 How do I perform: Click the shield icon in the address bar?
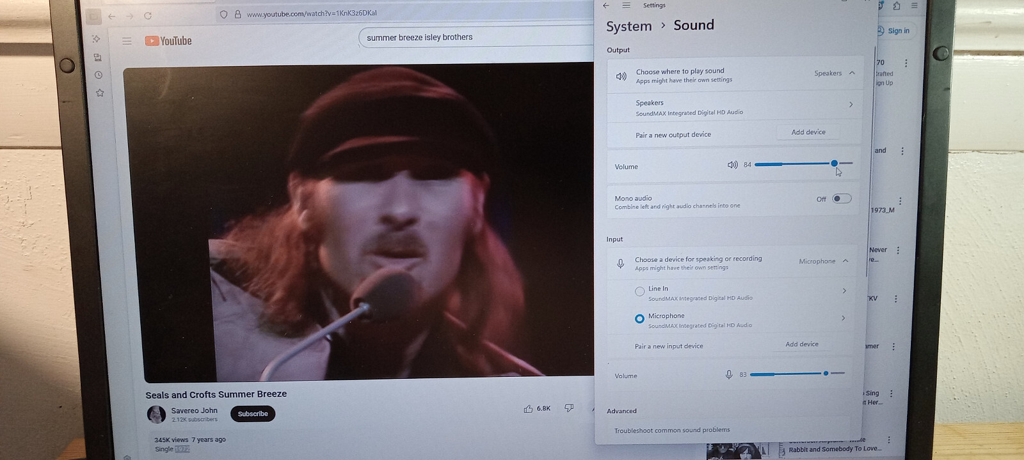click(x=223, y=14)
